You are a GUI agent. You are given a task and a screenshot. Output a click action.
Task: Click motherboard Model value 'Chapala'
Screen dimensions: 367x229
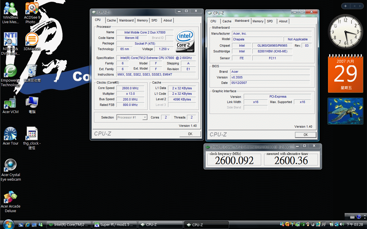(257, 39)
